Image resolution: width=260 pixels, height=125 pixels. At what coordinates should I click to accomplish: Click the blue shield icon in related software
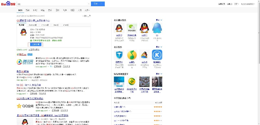[119, 55]
